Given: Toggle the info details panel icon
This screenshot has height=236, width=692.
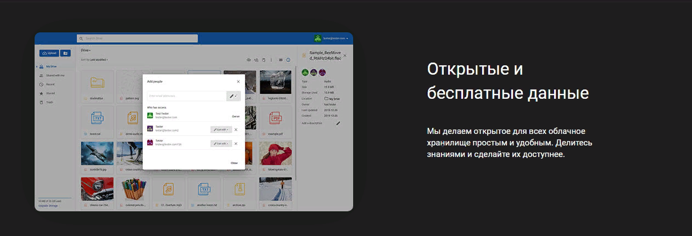Looking at the screenshot, I should pos(288,59).
